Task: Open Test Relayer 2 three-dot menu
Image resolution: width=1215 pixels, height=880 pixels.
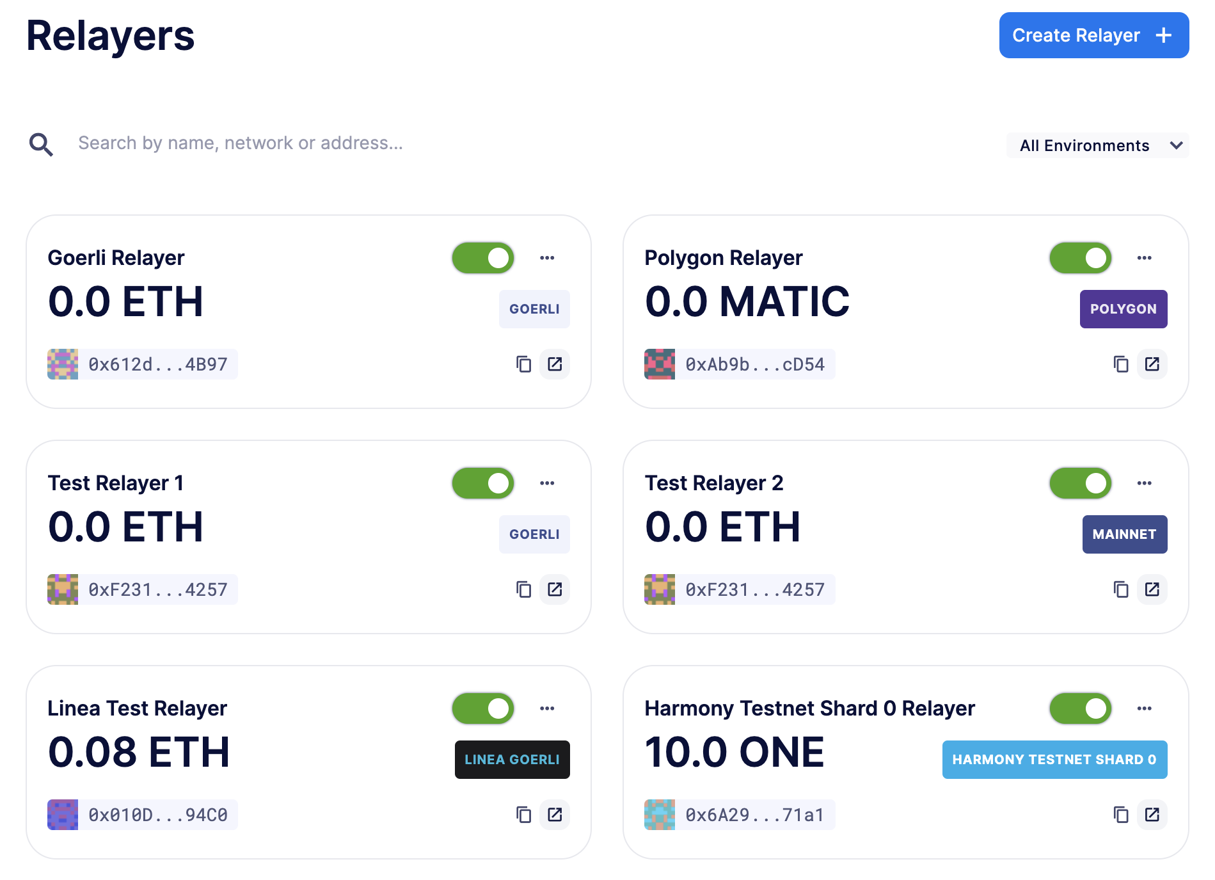Action: coord(1144,483)
